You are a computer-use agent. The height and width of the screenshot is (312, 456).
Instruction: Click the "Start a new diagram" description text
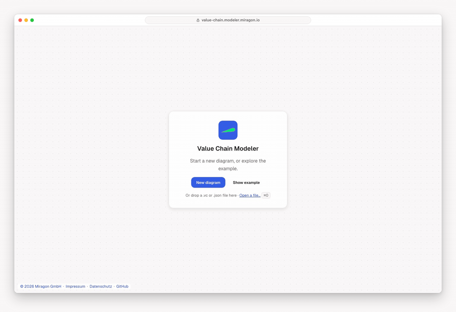[228, 165]
